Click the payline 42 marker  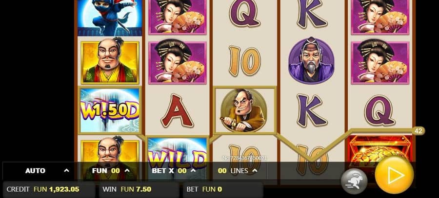pyautogui.click(x=419, y=131)
